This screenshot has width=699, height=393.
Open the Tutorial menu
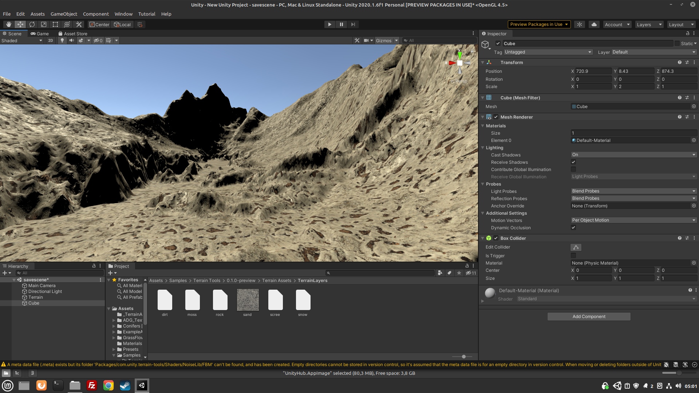click(147, 14)
